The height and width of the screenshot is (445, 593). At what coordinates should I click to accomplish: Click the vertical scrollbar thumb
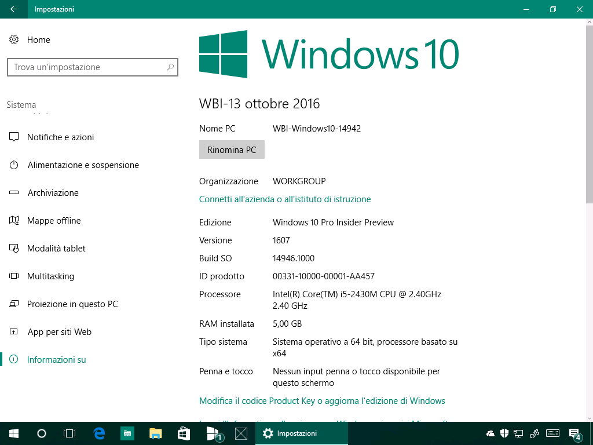[589, 115]
